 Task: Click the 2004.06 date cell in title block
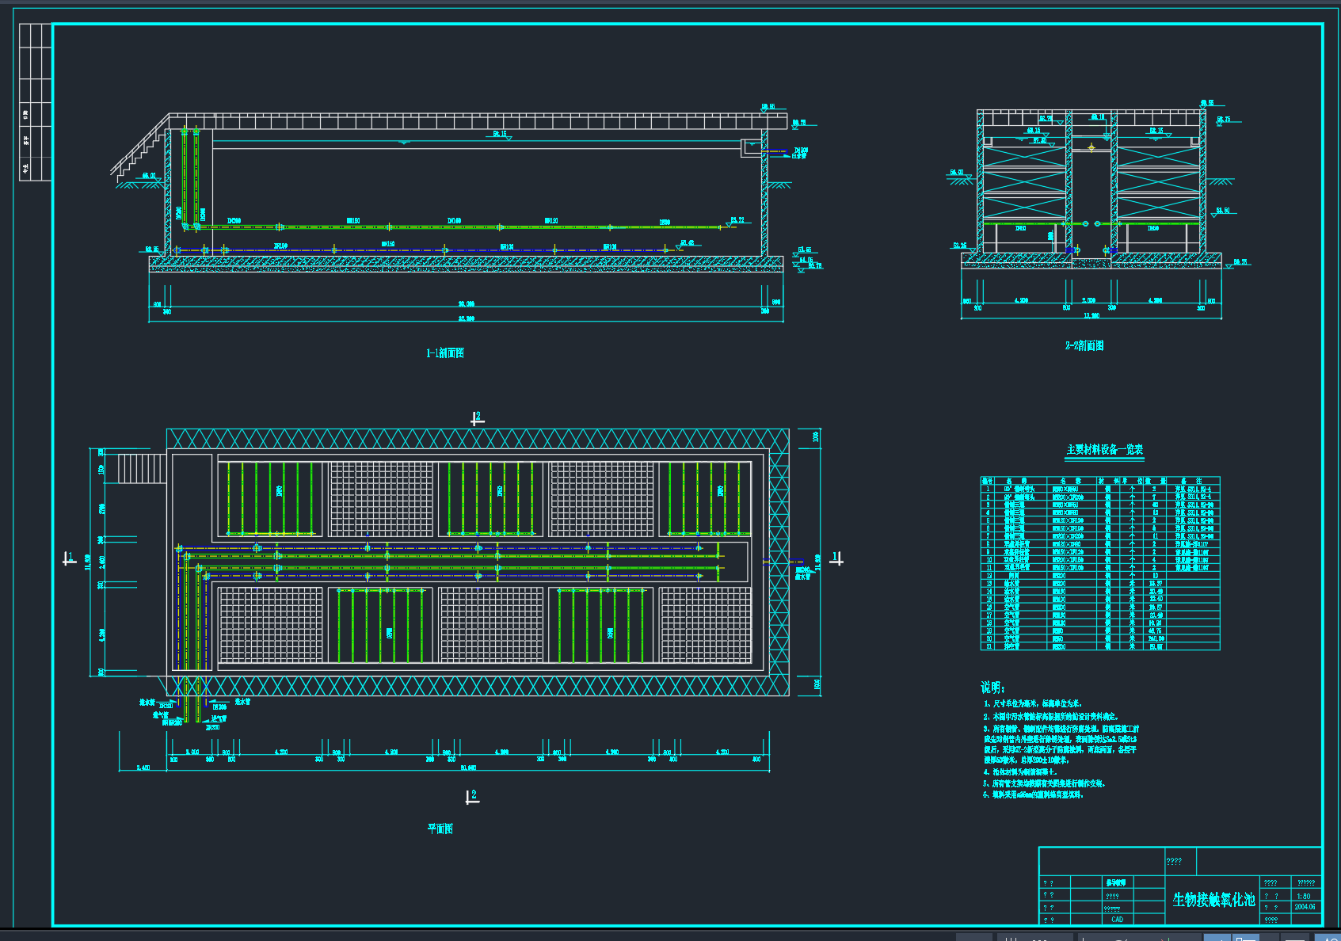[x=1305, y=907]
